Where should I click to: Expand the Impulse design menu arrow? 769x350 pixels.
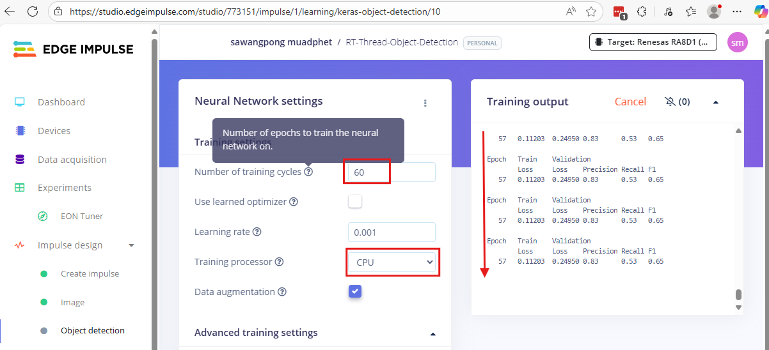coord(131,245)
